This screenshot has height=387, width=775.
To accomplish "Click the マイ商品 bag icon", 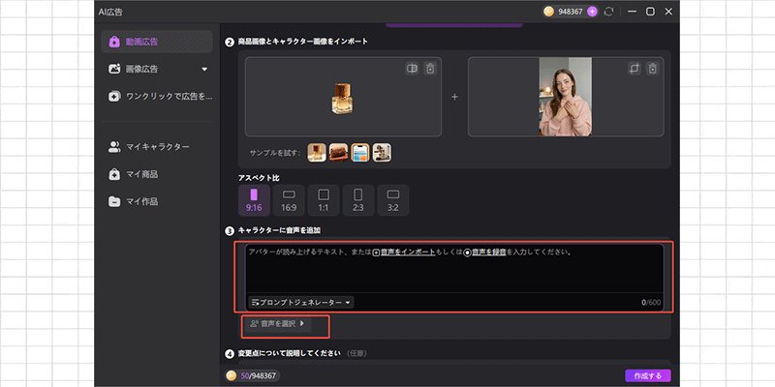I will (x=114, y=174).
